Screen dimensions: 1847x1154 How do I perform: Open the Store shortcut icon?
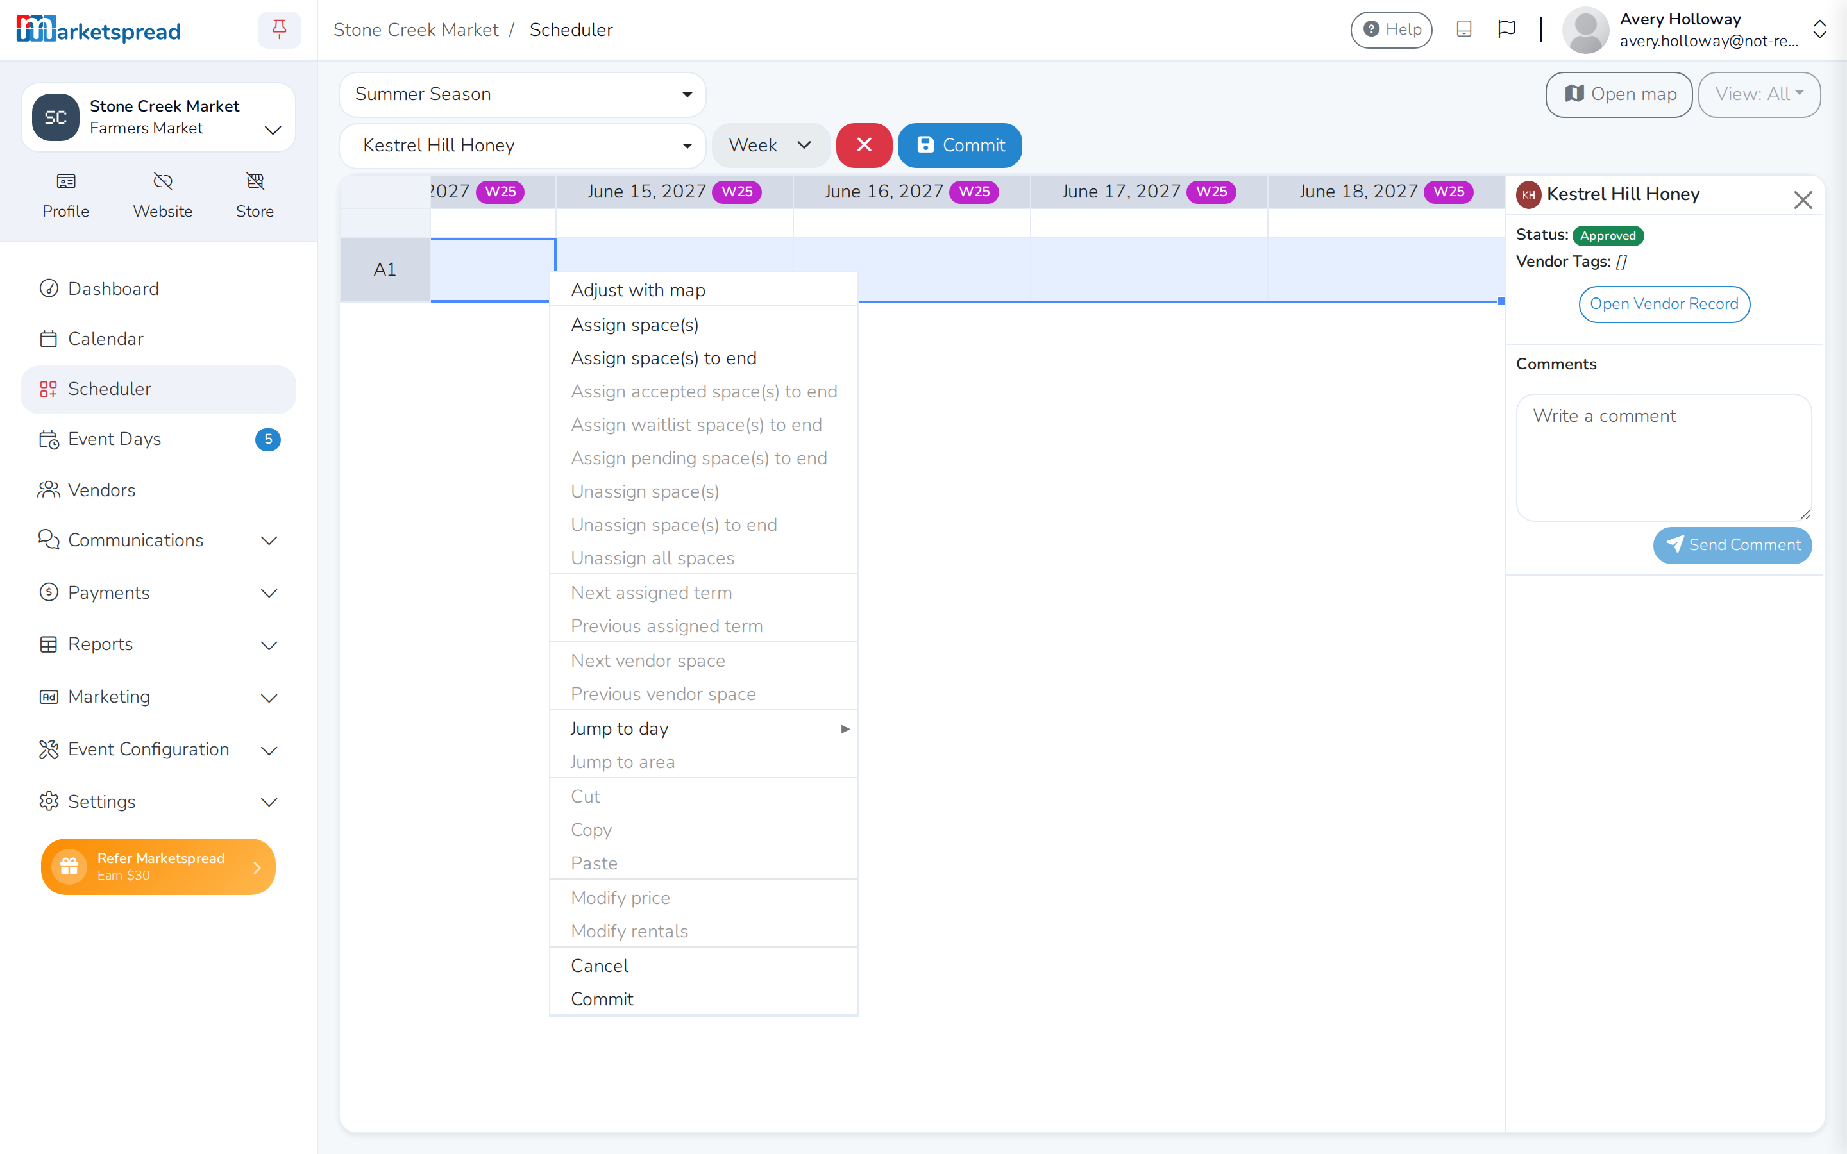[x=255, y=196]
